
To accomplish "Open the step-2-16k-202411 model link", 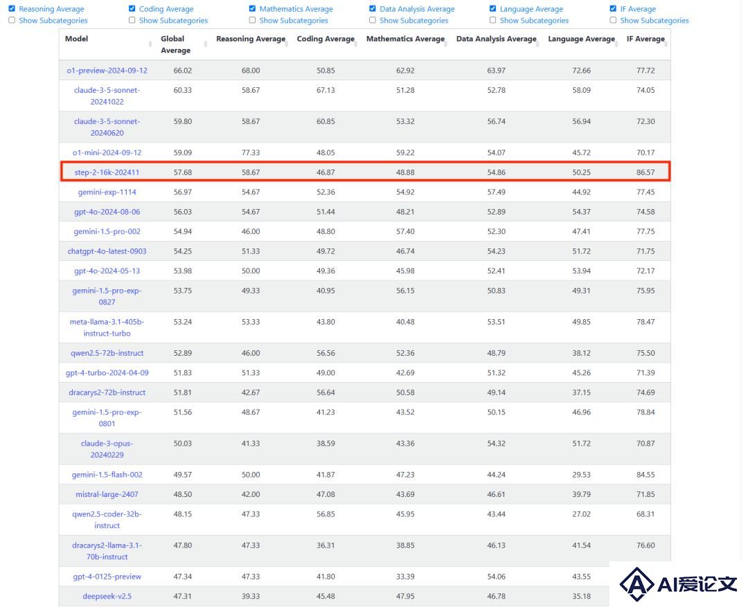I will (x=107, y=172).
